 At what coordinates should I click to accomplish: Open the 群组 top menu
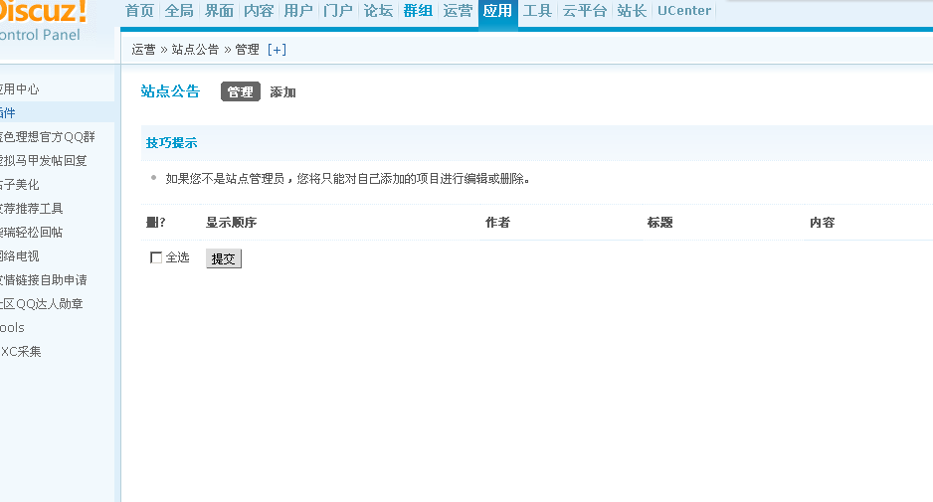(418, 11)
